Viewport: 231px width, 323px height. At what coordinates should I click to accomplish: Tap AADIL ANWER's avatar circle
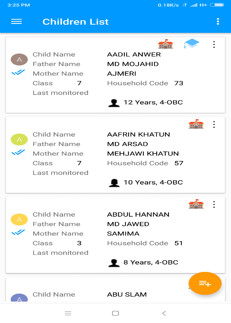(x=19, y=59)
